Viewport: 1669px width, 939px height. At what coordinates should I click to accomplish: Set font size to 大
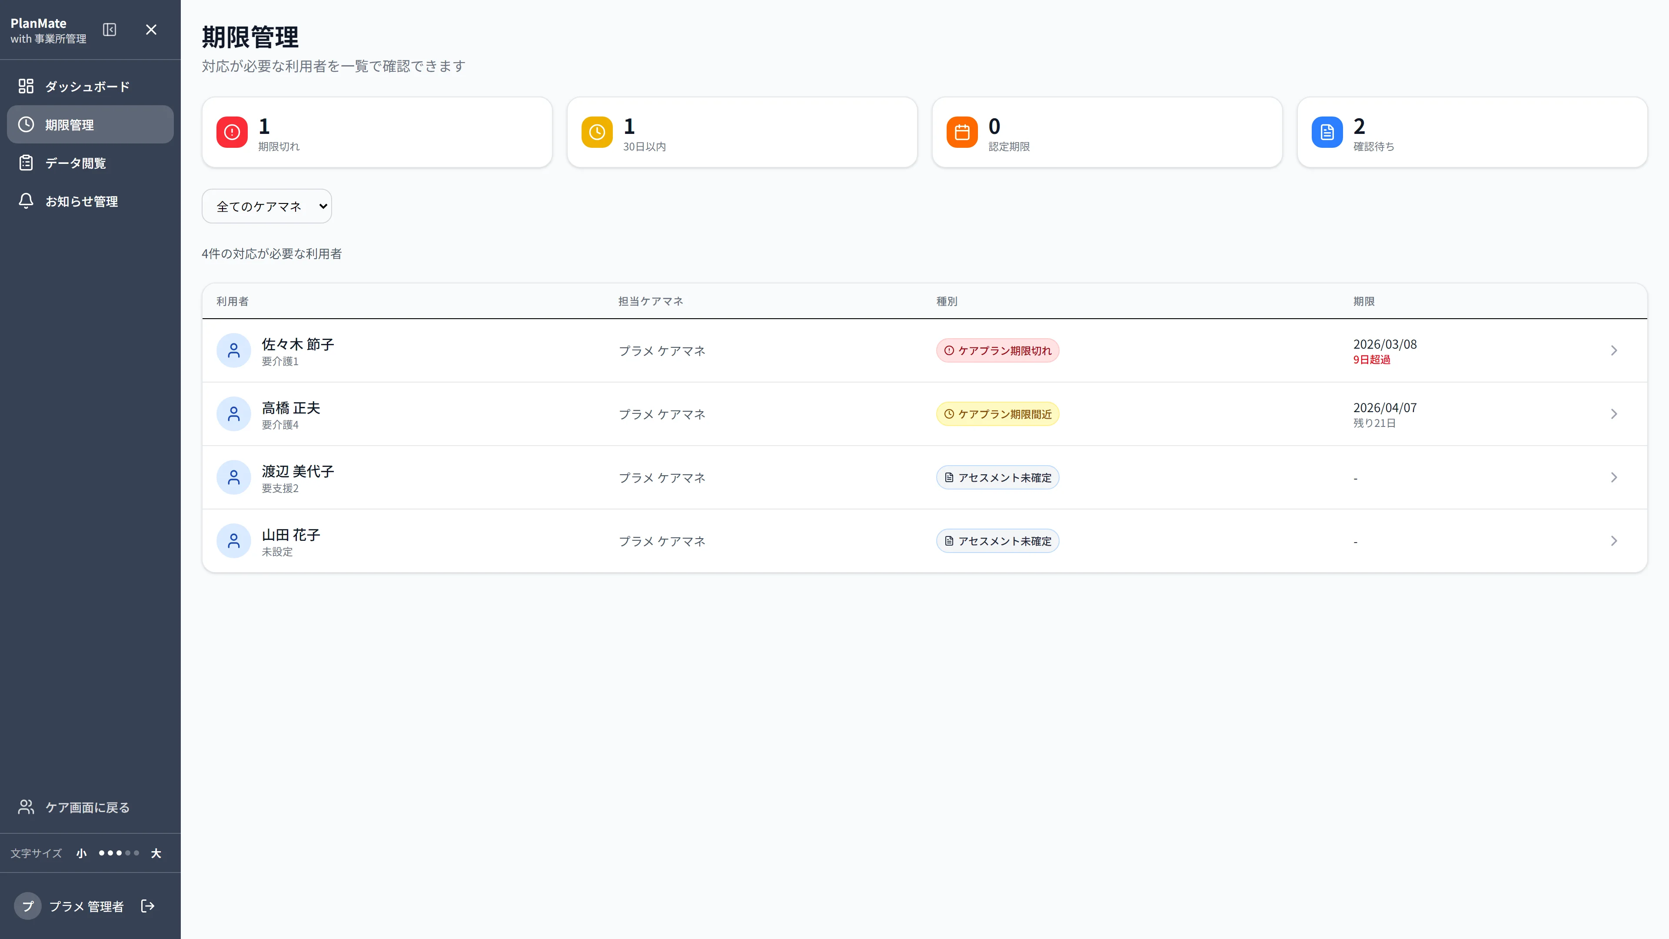(x=156, y=853)
